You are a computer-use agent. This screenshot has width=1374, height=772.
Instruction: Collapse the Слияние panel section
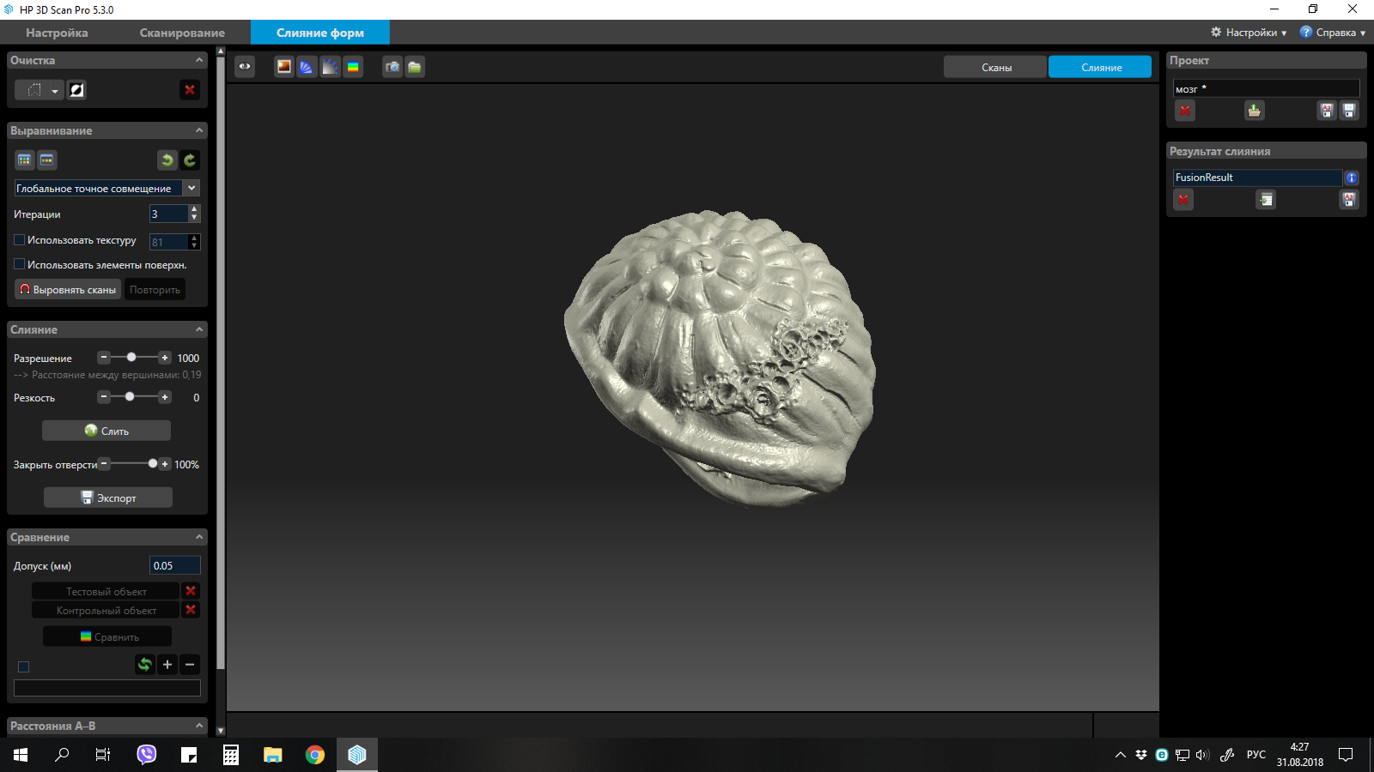pyautogui.click(x=199, y=329)
